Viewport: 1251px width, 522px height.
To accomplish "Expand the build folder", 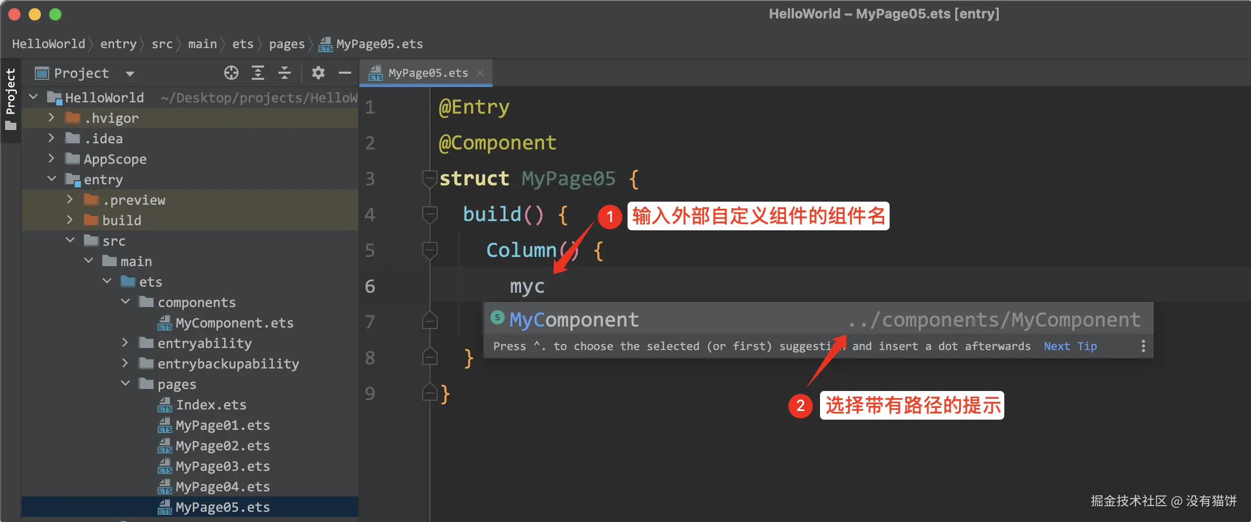I will tap(70, 220).
